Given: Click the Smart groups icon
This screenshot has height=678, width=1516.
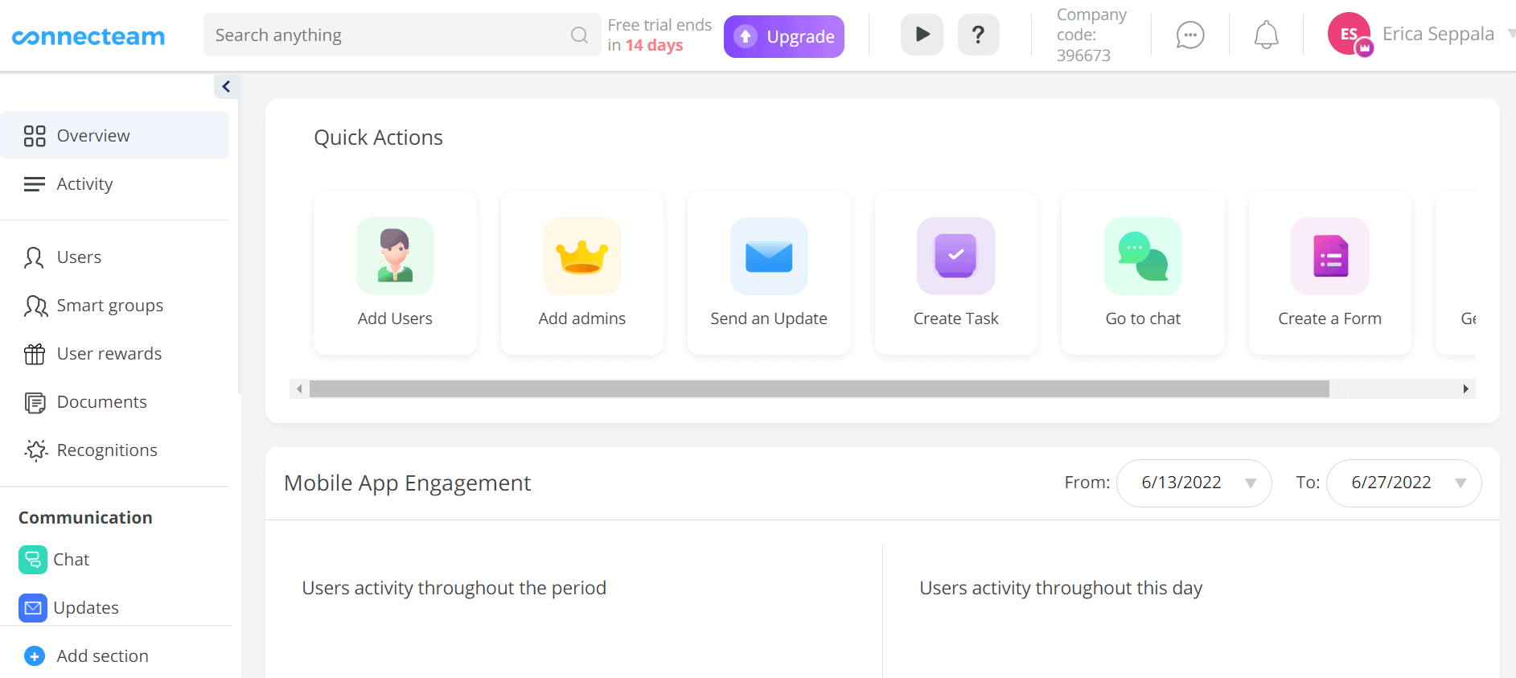Looking at the screenshot, I should coord(35,306).
